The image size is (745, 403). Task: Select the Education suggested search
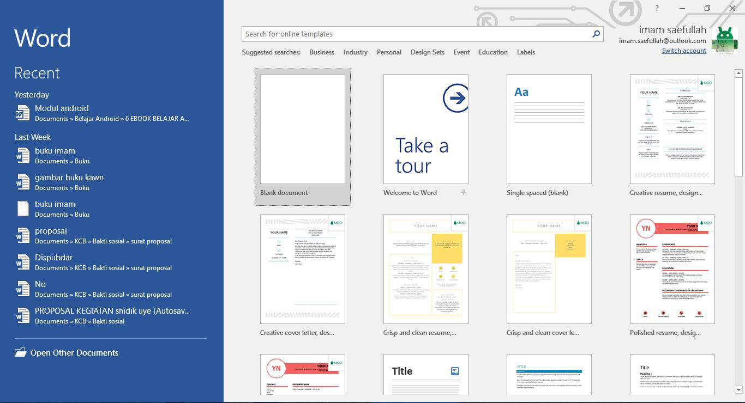[493, 52]
